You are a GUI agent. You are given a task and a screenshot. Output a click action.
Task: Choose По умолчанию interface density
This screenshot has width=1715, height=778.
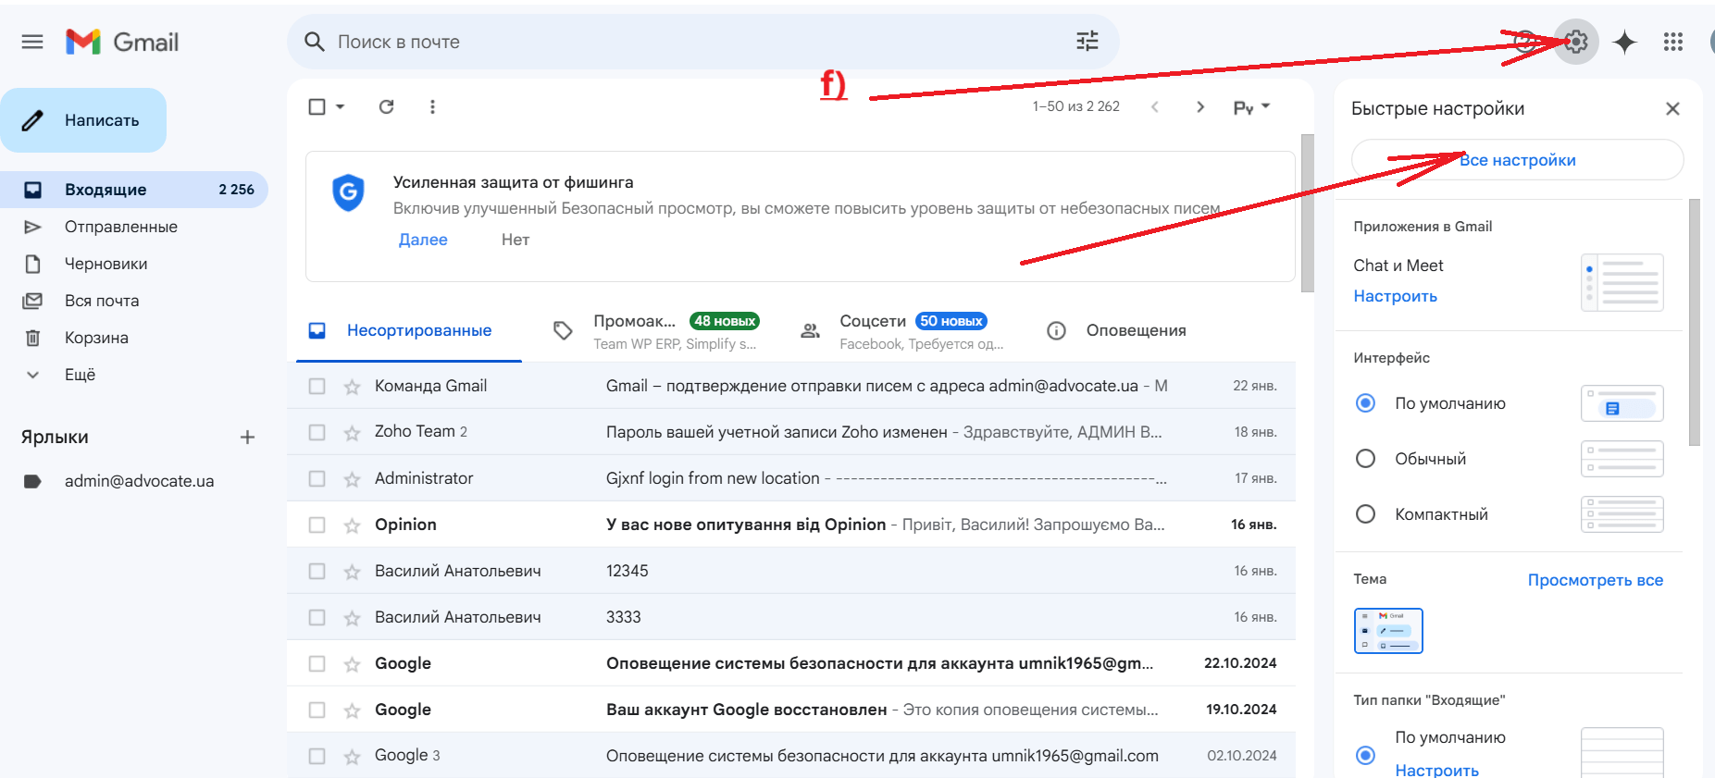[x=1365, y=403]
